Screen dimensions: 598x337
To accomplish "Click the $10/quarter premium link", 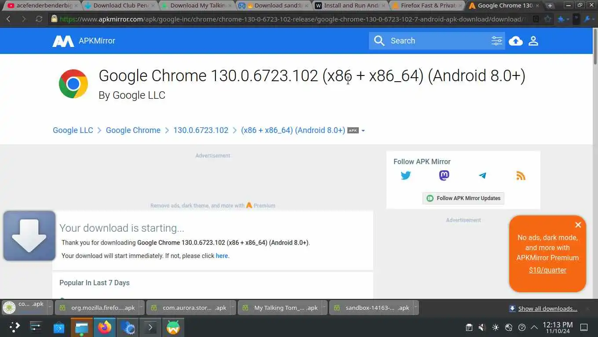I will coord(547,270).
